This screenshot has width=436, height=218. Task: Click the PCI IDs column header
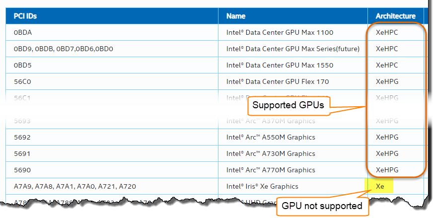point(25,16)
